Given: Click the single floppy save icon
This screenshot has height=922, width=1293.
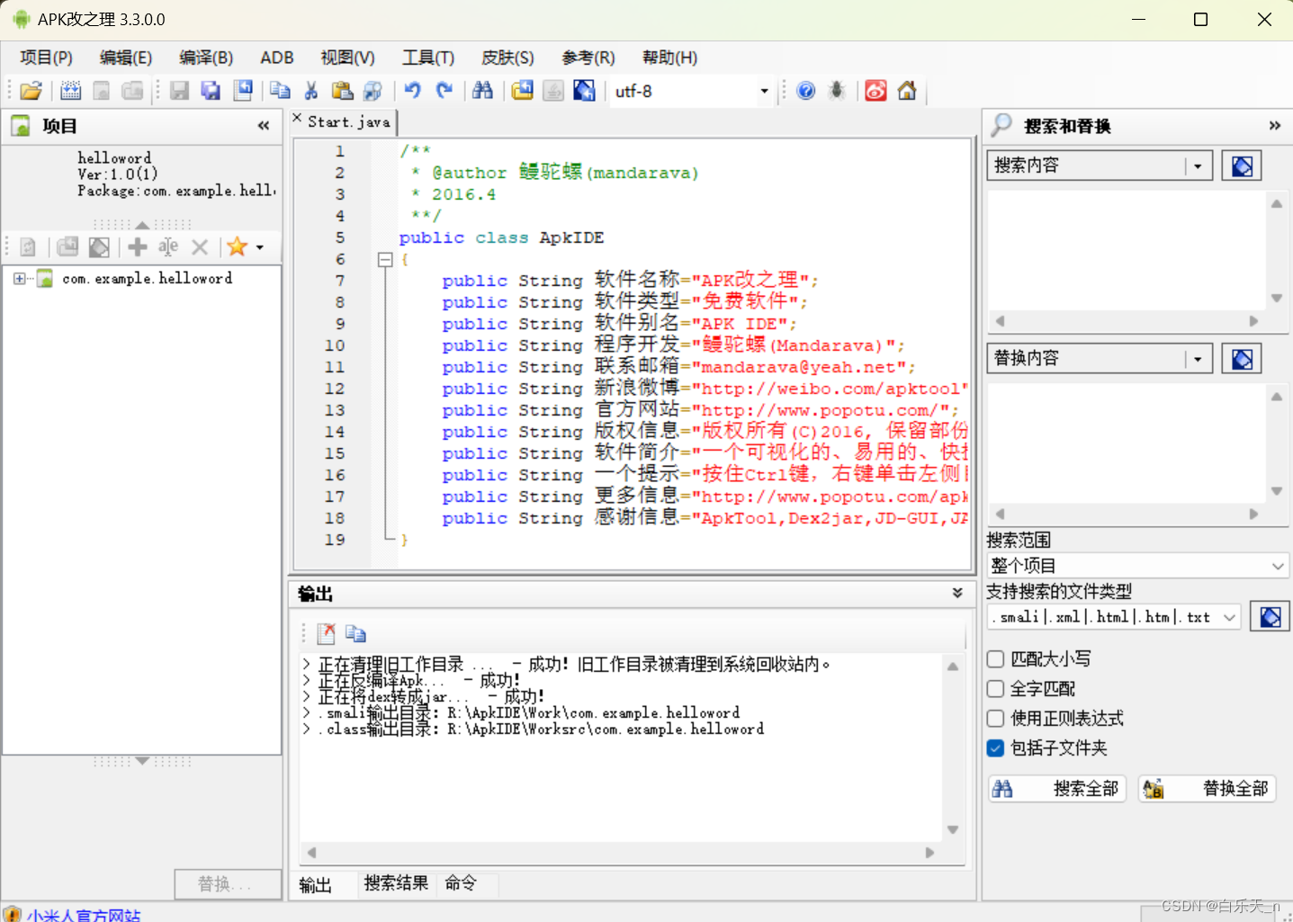Looking at the screenshot, I should click(x=179, y=91).
